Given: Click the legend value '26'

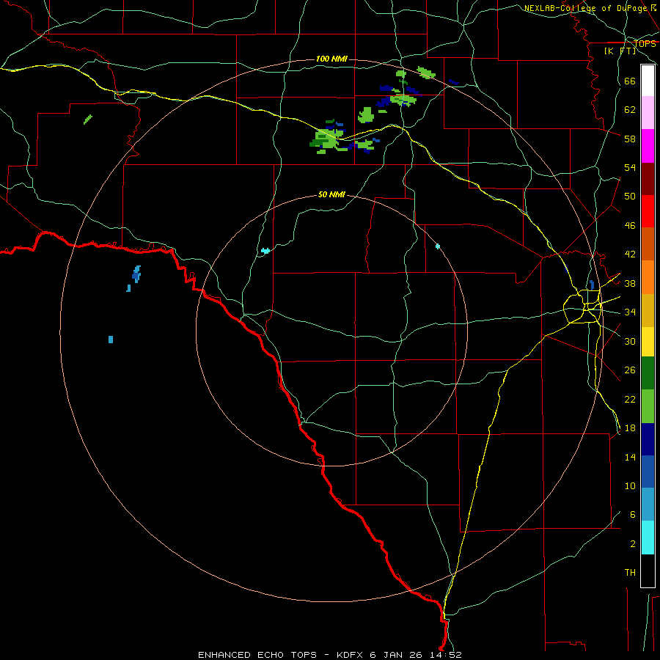Looking at the screenshot, I should pyautogui.click(x=630, y=370).
